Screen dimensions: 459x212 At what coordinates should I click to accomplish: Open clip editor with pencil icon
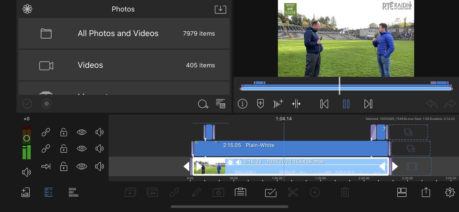tap(197, 192)
